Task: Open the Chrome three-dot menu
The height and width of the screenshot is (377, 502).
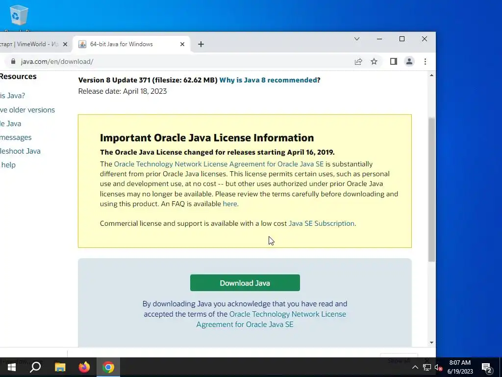Action: pyautogui.click(x=425, y=61)
